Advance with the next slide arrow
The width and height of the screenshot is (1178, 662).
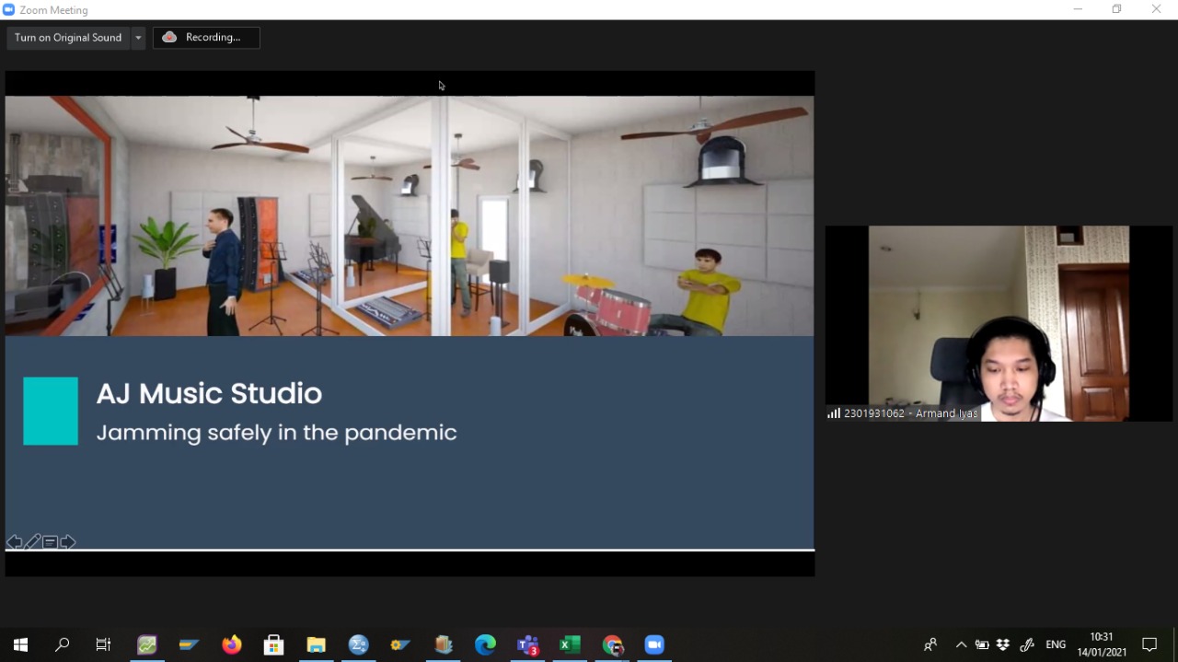[x=68, y=542]
